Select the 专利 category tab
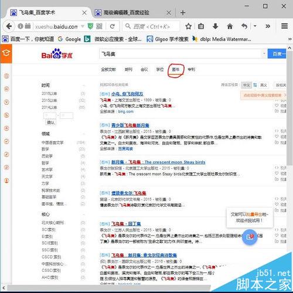This screenshot has height=293, width=293. click(191, 69)
